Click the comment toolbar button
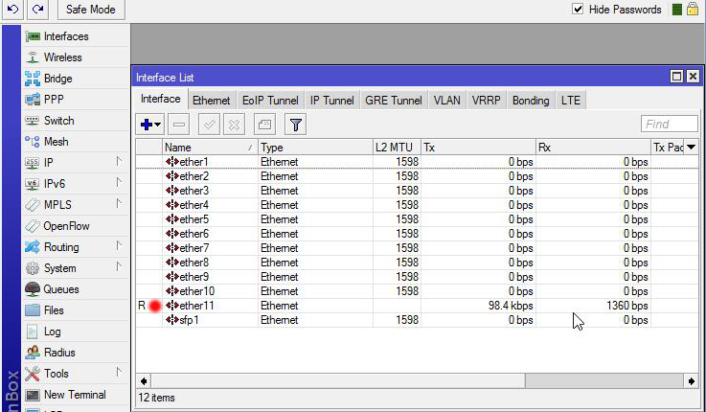Image resolution: width=706 pixels, height=412 pixels. (x=264, y=125)
